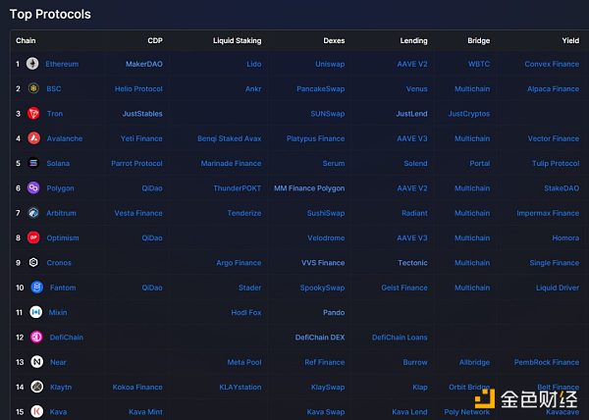This screenshot has width=589, height=420.
Task: Click the Arbitrum chain logo icon
Action: [33, 213]
